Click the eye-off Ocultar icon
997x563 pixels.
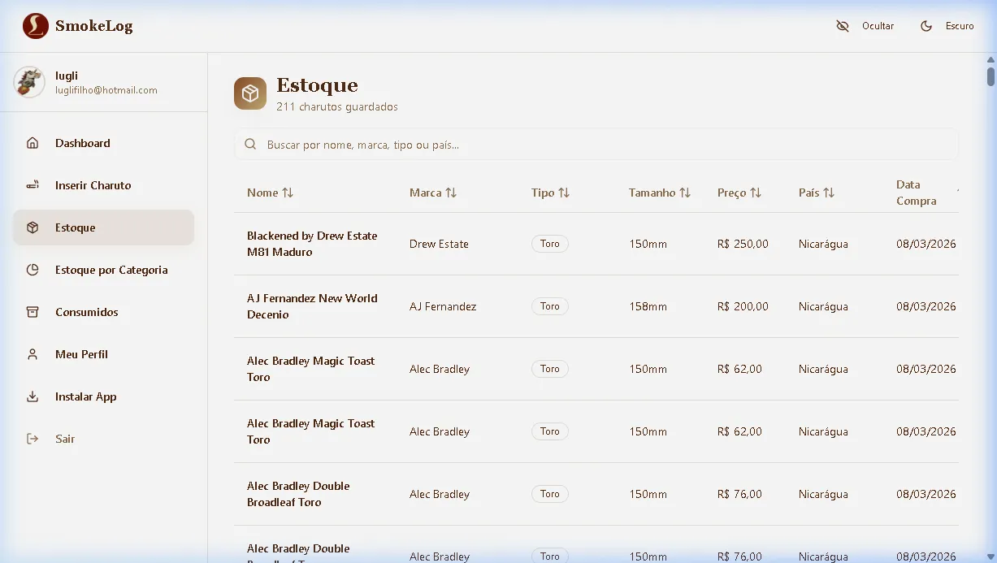843,26
